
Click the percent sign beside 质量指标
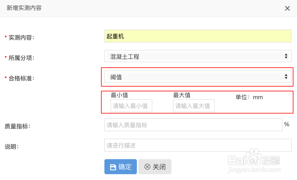click(287, 124)
